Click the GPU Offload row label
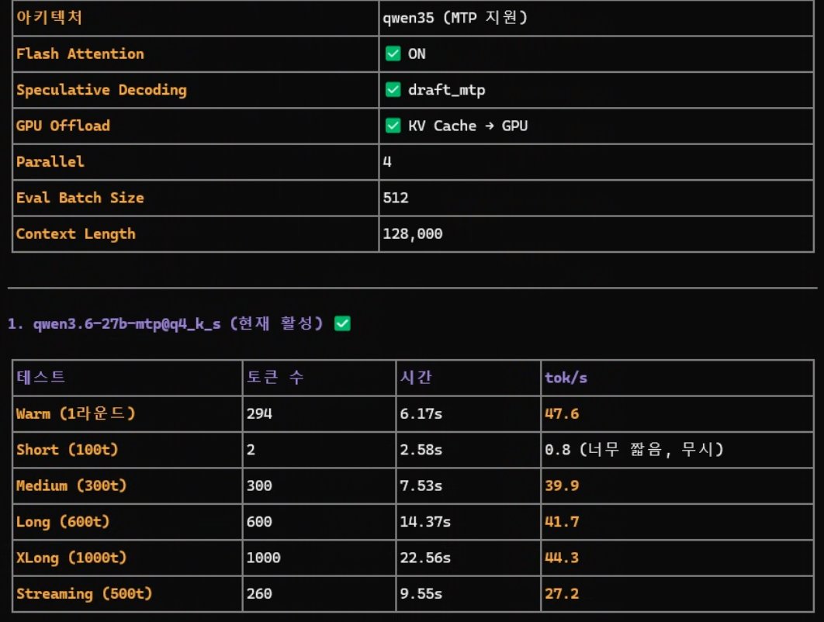Viewport: 824px width, 622px height. [x=63, y=126]
